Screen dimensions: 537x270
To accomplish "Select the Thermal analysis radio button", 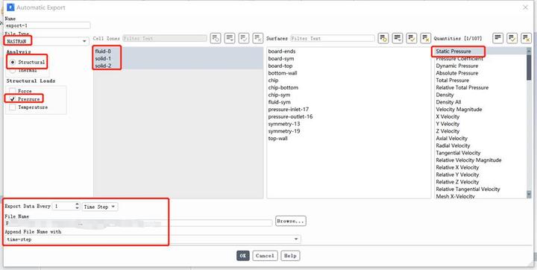I will point(13,70).
